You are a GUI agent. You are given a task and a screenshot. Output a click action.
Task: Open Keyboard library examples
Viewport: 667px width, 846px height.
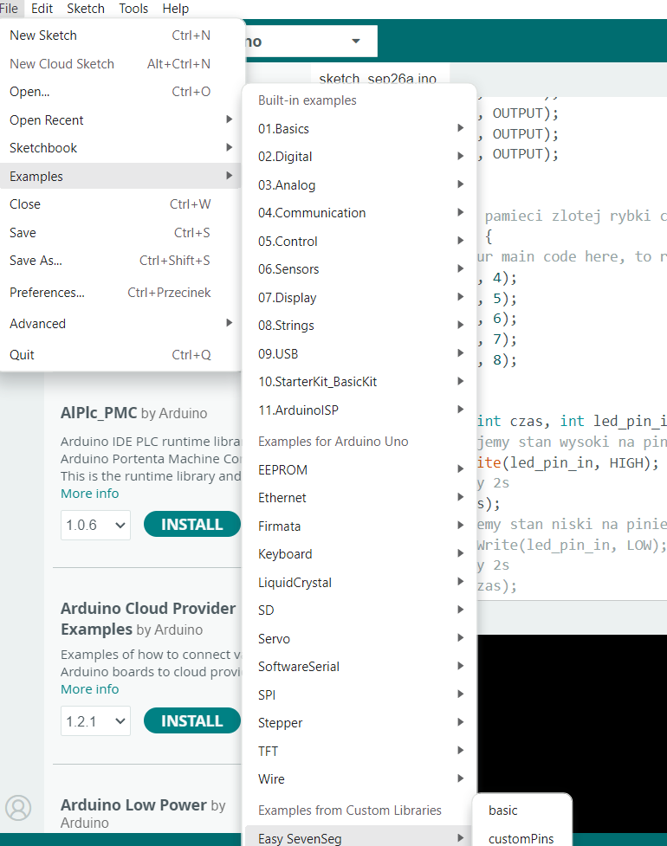click(360, 554)
